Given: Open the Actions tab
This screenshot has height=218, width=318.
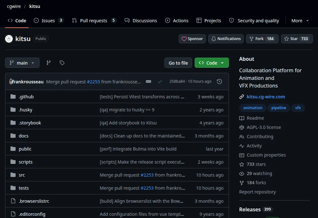Looking at the screenshot, I should tap(176, 21).
